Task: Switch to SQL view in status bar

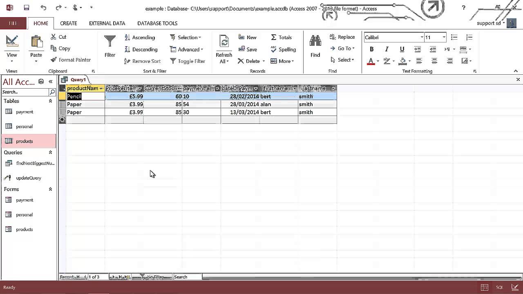Action: 499,287
